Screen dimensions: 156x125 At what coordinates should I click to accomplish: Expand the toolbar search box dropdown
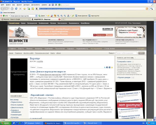[x=36, y=16]
